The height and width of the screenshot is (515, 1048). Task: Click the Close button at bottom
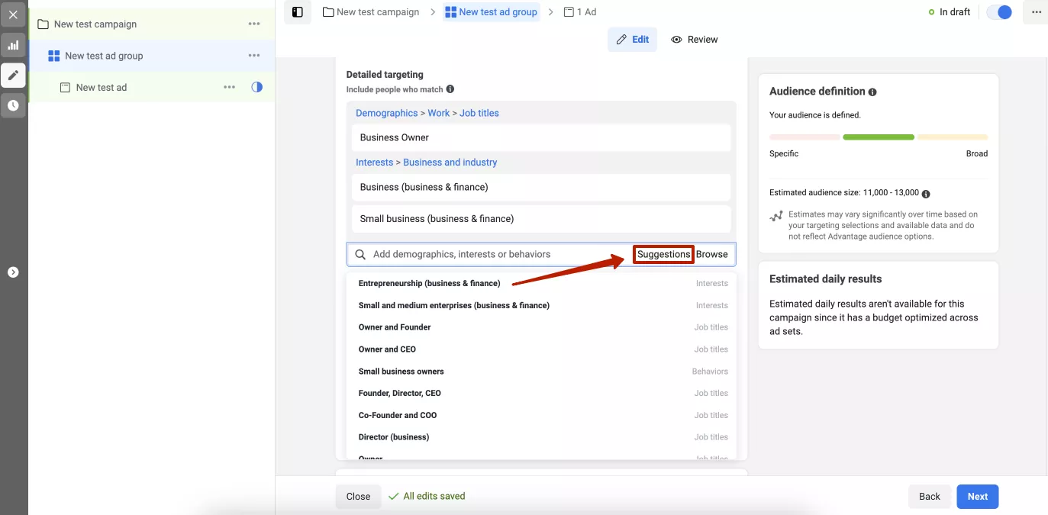pos(358,496)
